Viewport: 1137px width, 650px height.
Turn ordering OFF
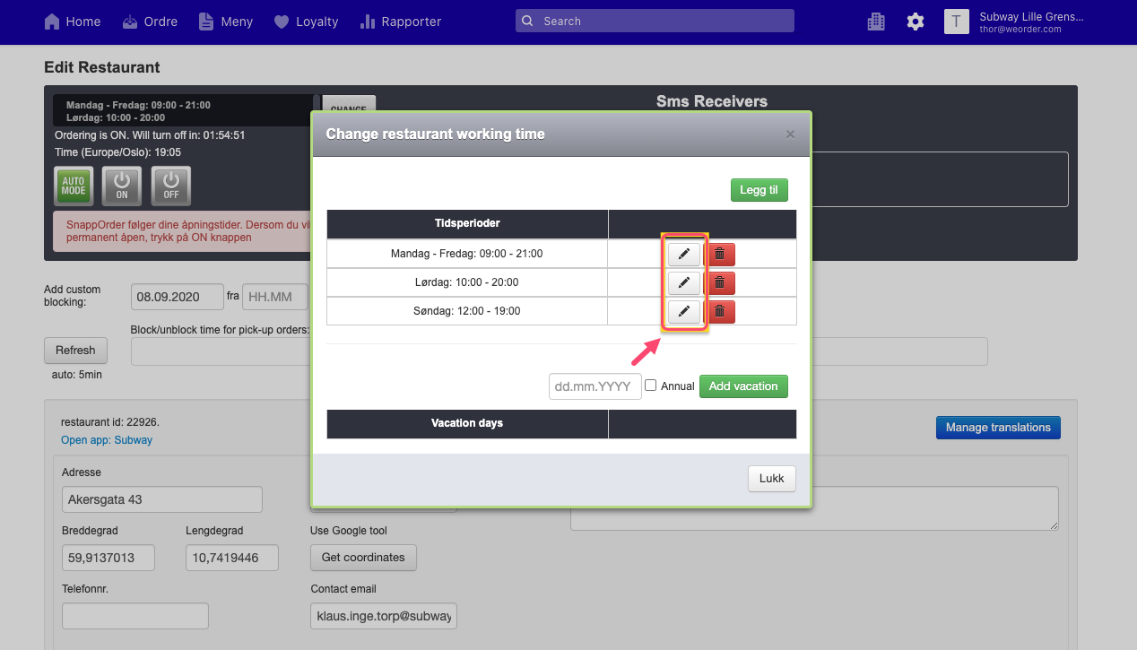[170, 186]
